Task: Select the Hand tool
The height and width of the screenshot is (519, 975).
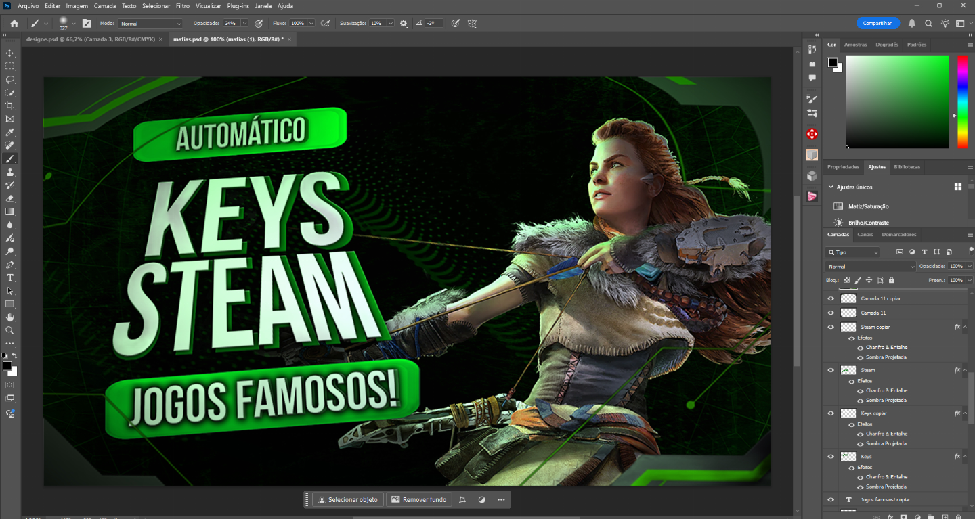Action: [10, 317]
